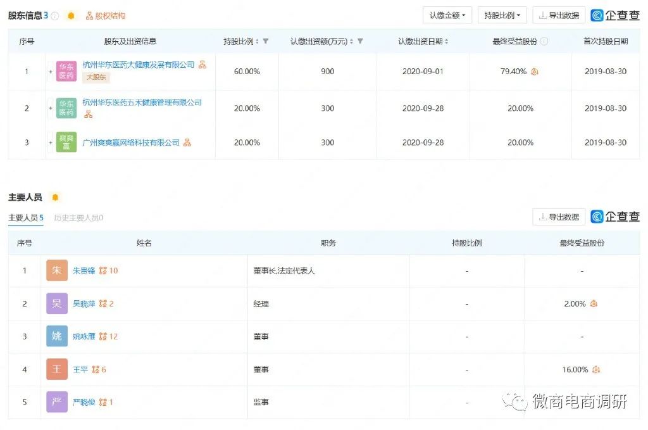Open profile link for 吴晓萍
This screenshot has height=430, width=648.
coord(84,304)
